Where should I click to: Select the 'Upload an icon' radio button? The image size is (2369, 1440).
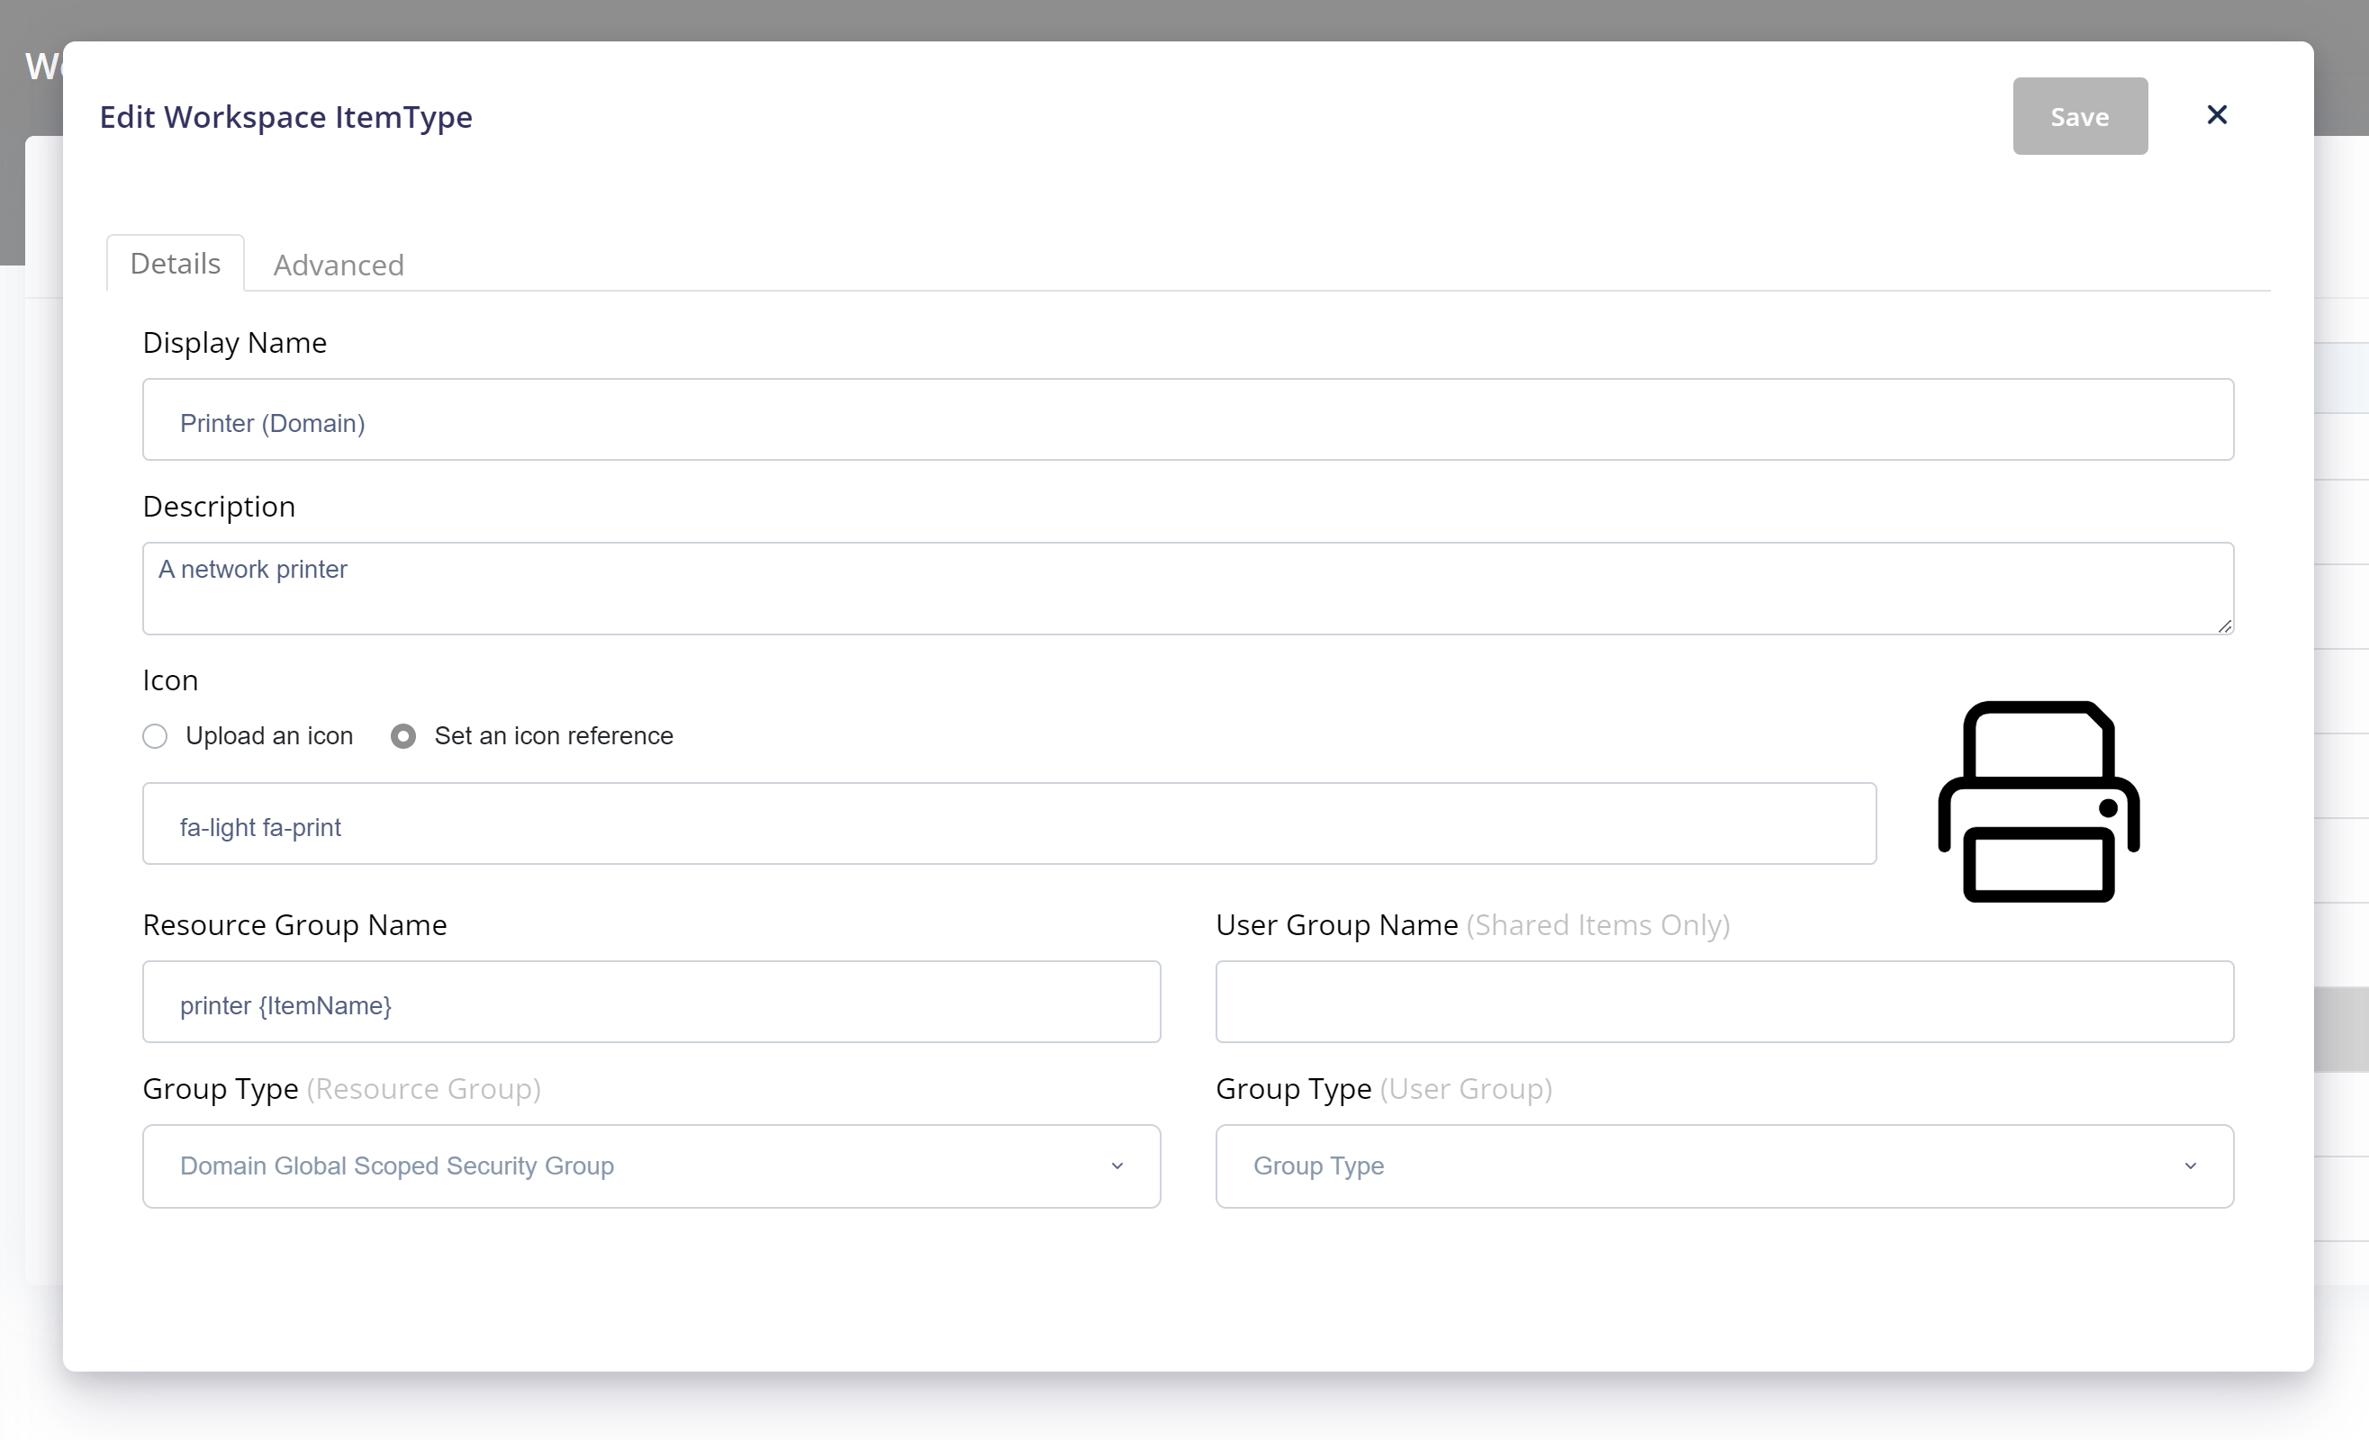pyautogui.click(x=155, y=735)
